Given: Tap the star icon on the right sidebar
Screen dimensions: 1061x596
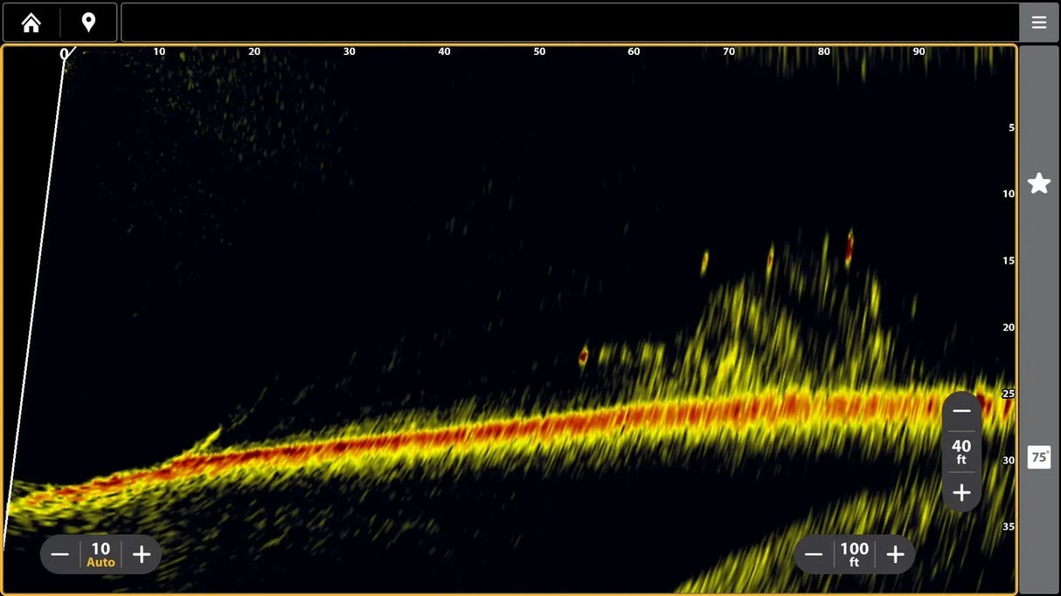Looking at the screenshot, I should click(x=1039, y=182).
